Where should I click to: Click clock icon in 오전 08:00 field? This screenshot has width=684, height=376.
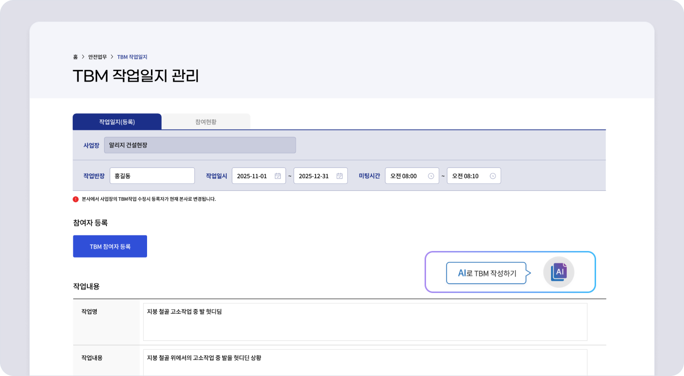pos(431,176)
